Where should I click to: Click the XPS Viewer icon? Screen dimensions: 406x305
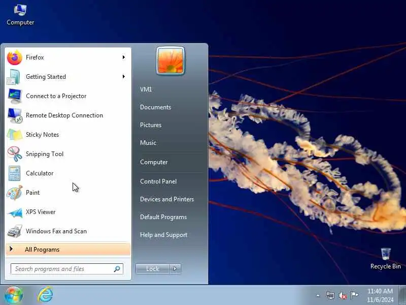click(15, 212)
